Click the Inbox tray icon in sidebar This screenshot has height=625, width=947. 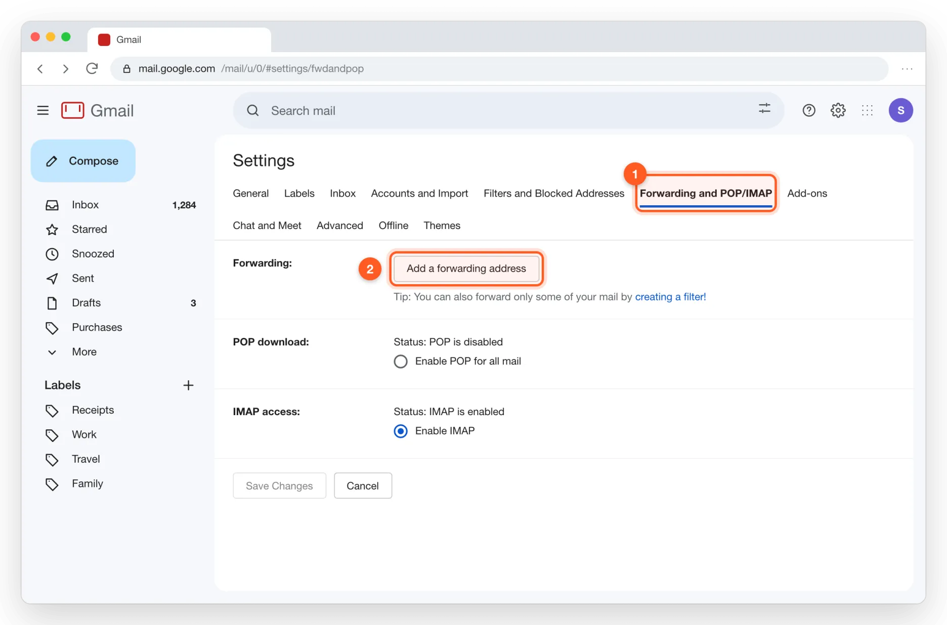(52, 205)
